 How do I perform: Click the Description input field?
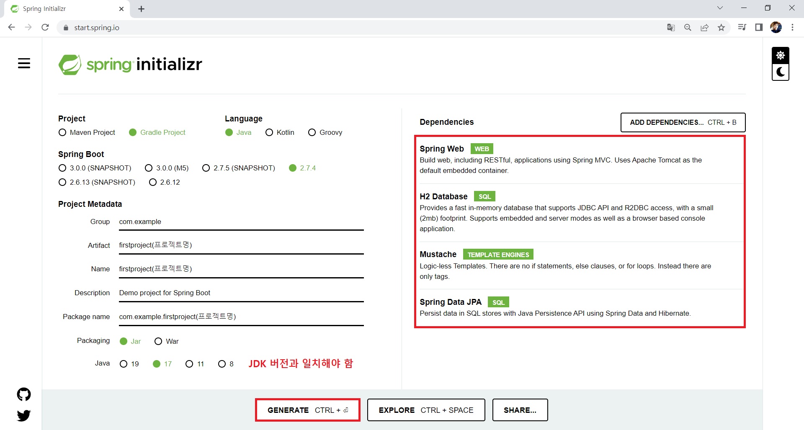coord(241,293)
